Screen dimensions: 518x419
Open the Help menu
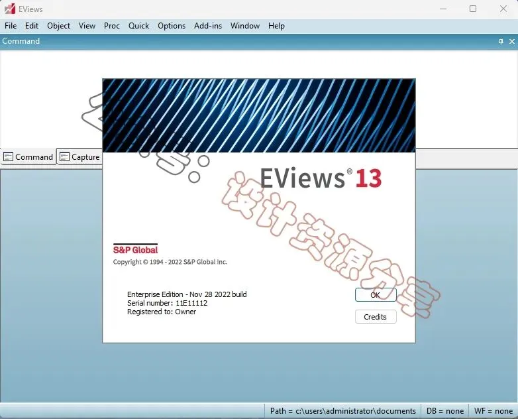point(276,26)
